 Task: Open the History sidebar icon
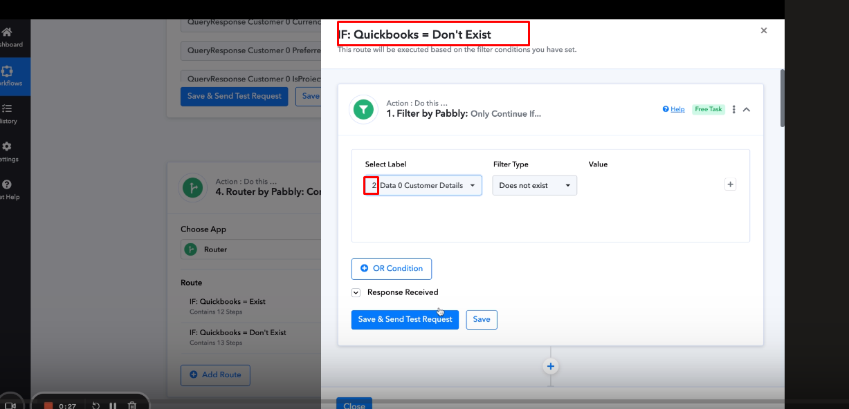pyautogui.click(x=7, y=108)
